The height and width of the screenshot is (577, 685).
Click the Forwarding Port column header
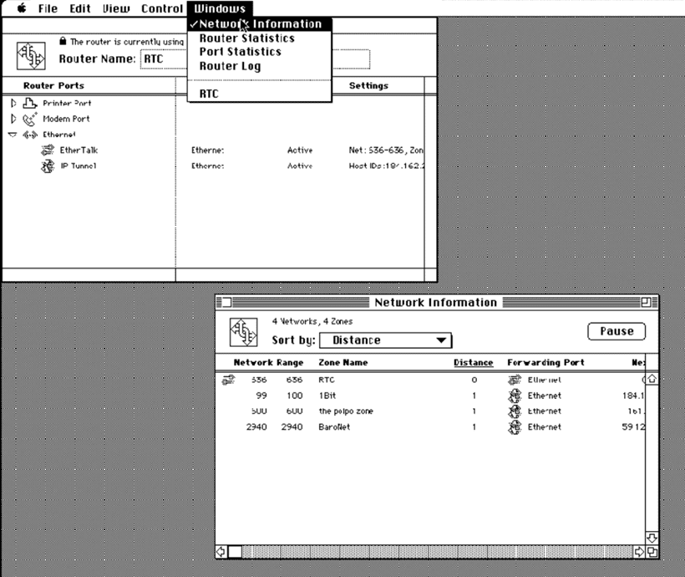click(545, 363)
